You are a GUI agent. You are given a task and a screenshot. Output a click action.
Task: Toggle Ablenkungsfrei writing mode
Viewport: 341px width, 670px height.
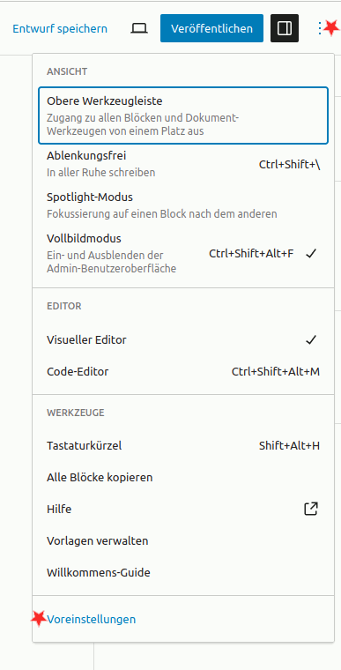coord(183,164)
